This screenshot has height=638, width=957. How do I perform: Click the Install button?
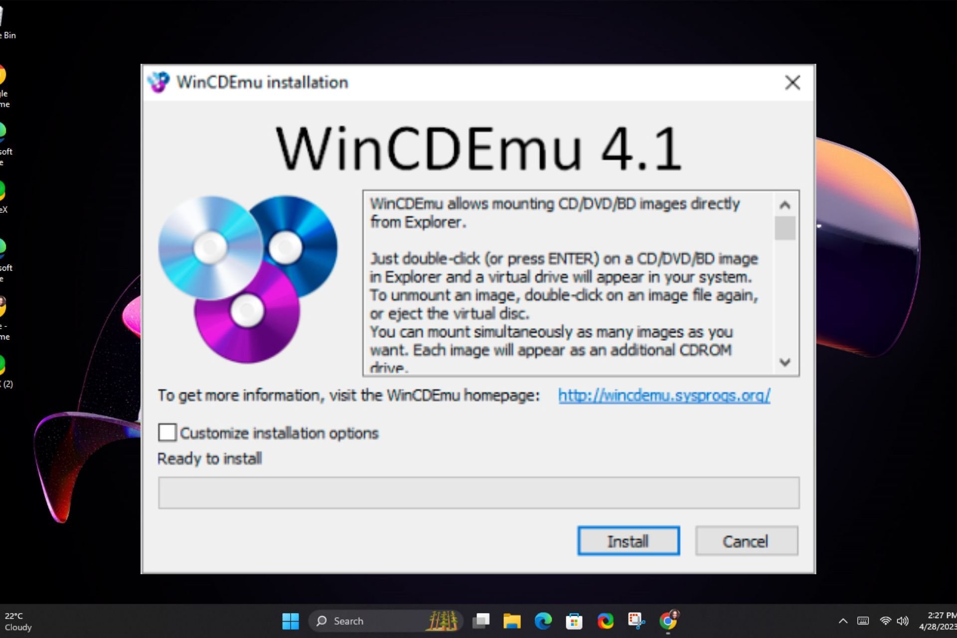coord(629,541)
